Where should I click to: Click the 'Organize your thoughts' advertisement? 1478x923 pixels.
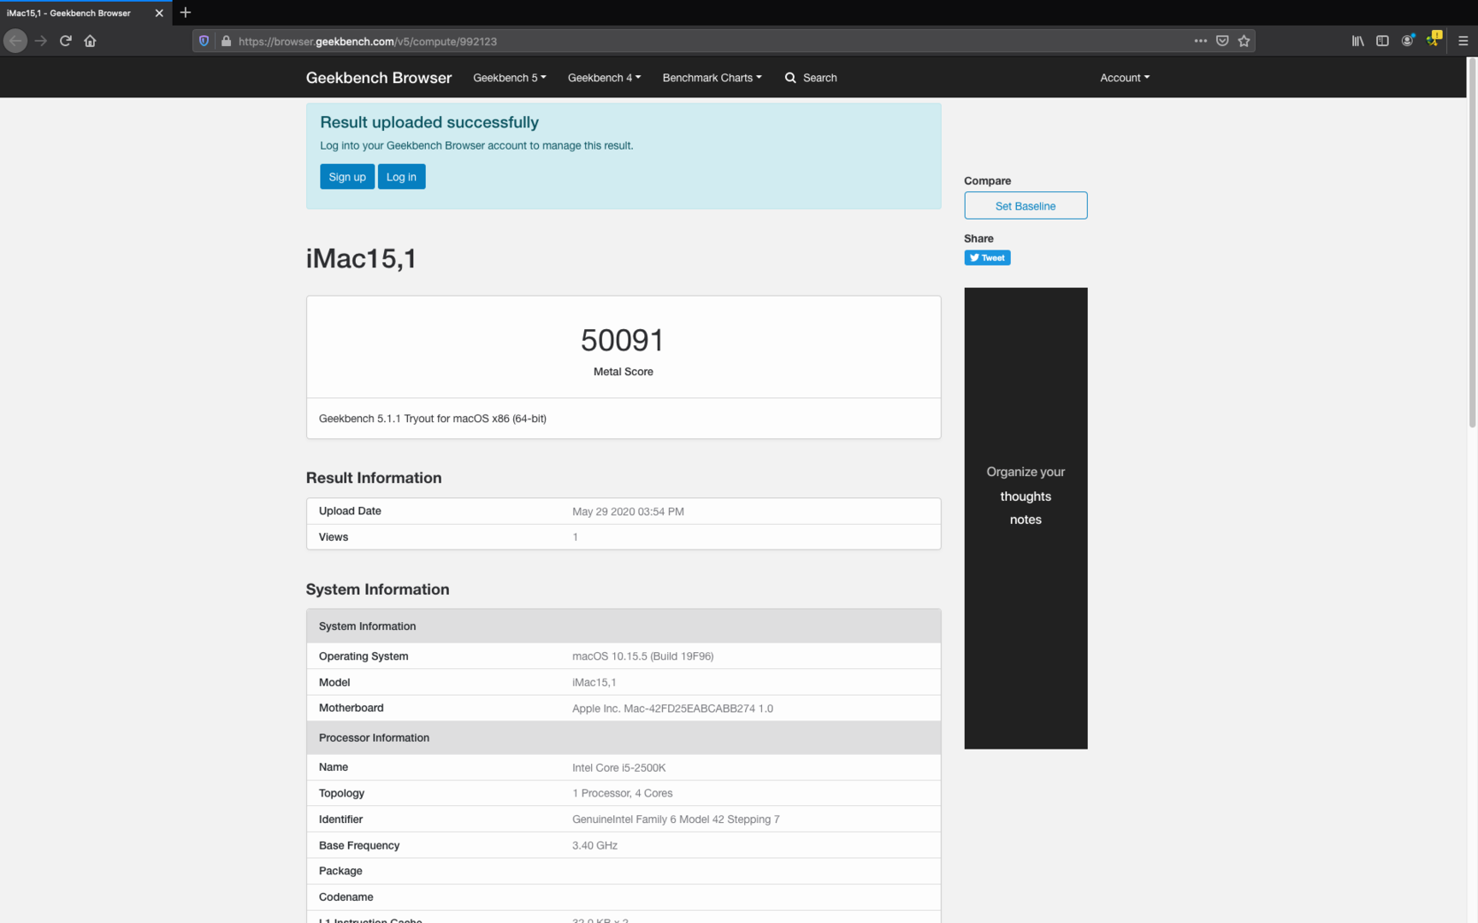coord(1026,518)
